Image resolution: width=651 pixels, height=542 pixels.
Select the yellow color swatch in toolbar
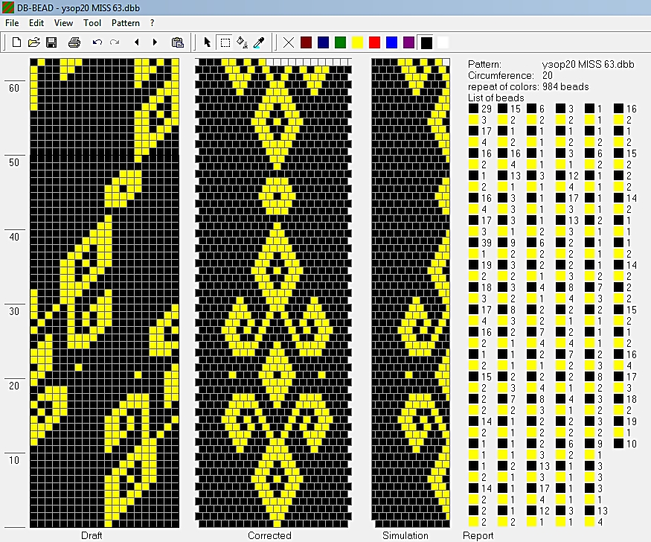(357, 42)
